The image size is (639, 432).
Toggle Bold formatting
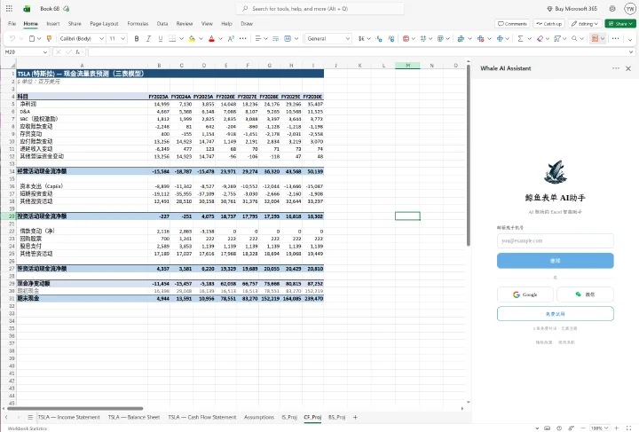coord(137,39)
